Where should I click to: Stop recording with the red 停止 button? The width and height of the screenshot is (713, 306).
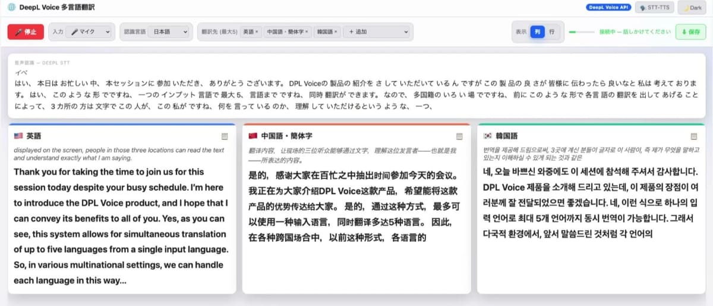[26, 31]
